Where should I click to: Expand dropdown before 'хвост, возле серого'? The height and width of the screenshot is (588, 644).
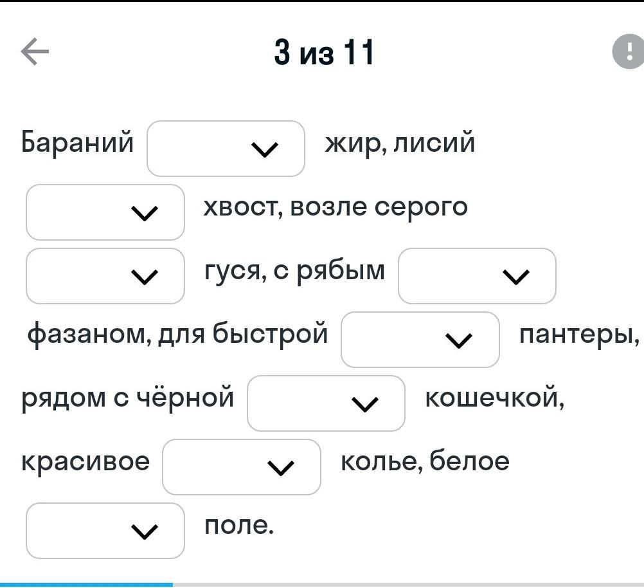point(105,212)
